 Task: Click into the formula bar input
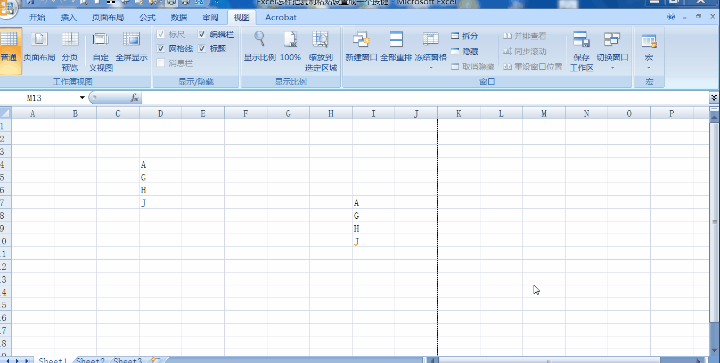[x=425, y=98]
